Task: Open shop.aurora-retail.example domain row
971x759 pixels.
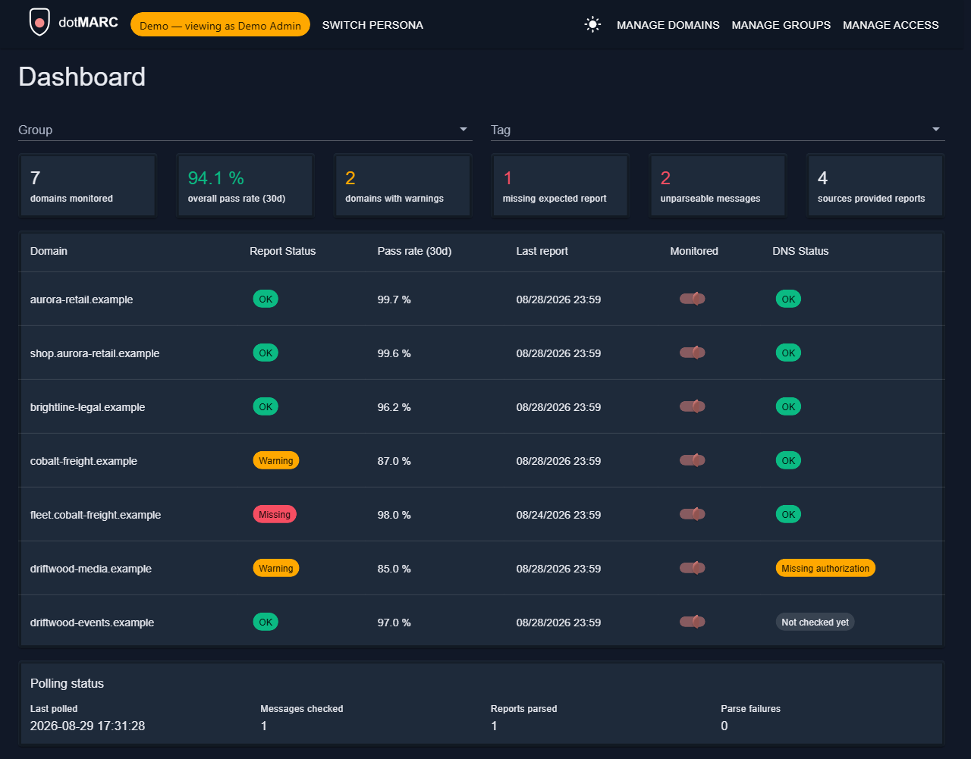Action: (x=482, y=353)
